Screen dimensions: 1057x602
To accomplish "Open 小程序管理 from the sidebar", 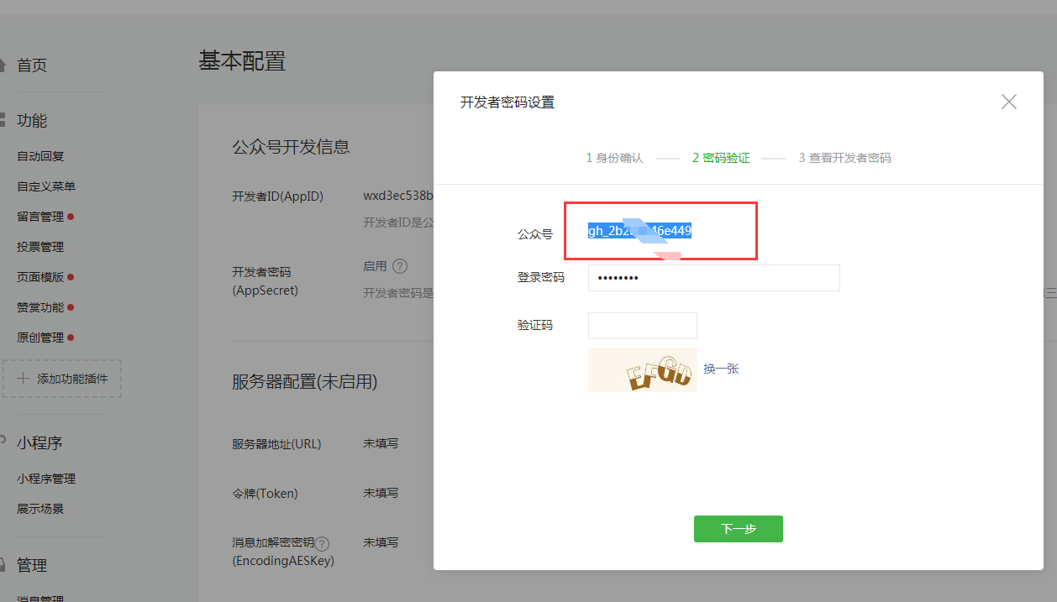I will pos(48,479).
